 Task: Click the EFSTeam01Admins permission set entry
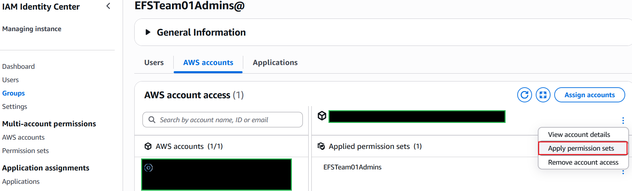(352, 167)
